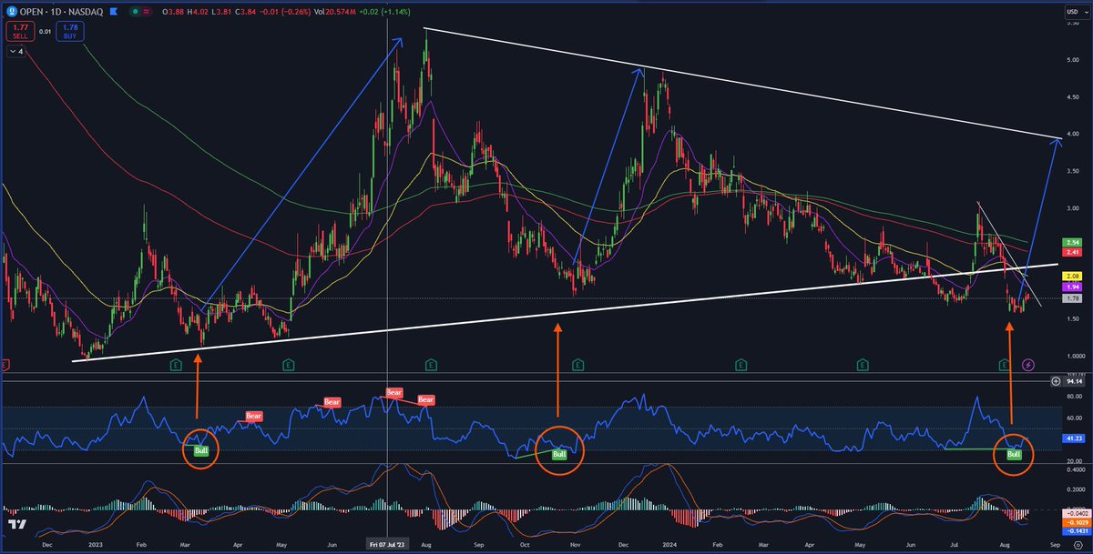
Task: Click the C3.84 close value in the header
Action: pyautogui.click(x=244, y=11)
